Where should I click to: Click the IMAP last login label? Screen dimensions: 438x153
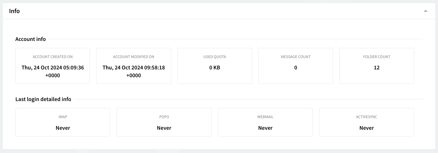point(63,117)
